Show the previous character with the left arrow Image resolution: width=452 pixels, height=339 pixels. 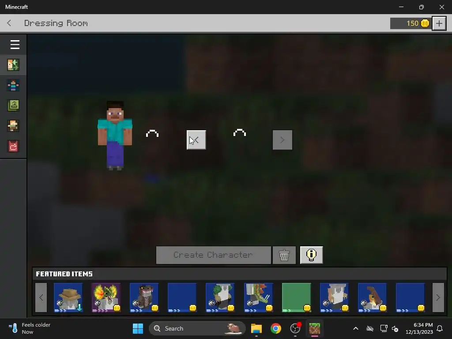point(196,140)
